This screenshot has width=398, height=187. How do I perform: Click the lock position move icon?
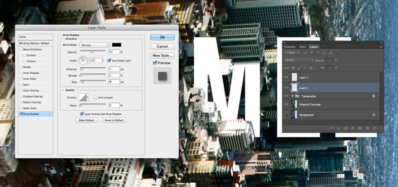pos(305,68)
